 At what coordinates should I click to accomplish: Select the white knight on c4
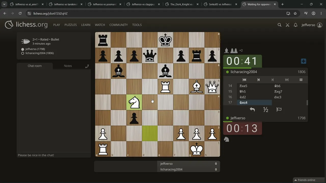click(x=134, y=102)
